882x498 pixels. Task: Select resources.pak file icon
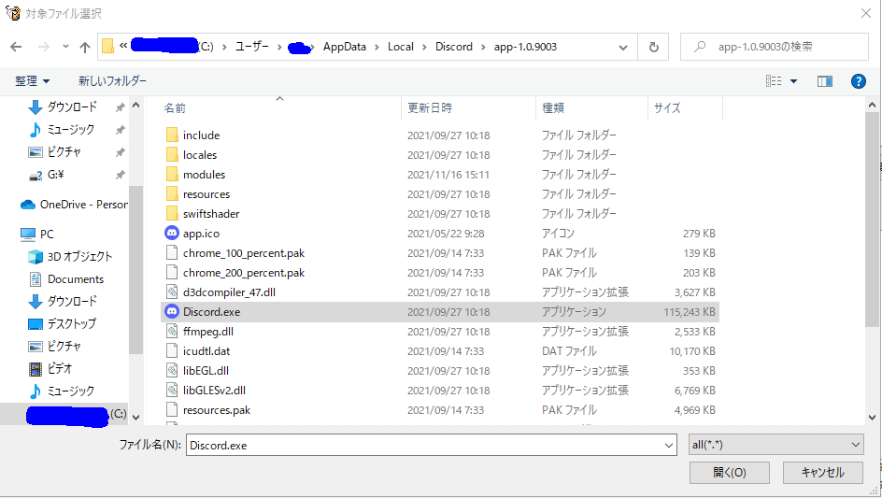click(172, 409)
